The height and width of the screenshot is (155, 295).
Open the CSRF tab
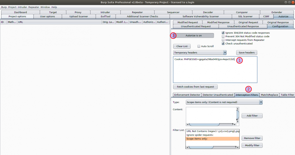click(x=266, y=16)
